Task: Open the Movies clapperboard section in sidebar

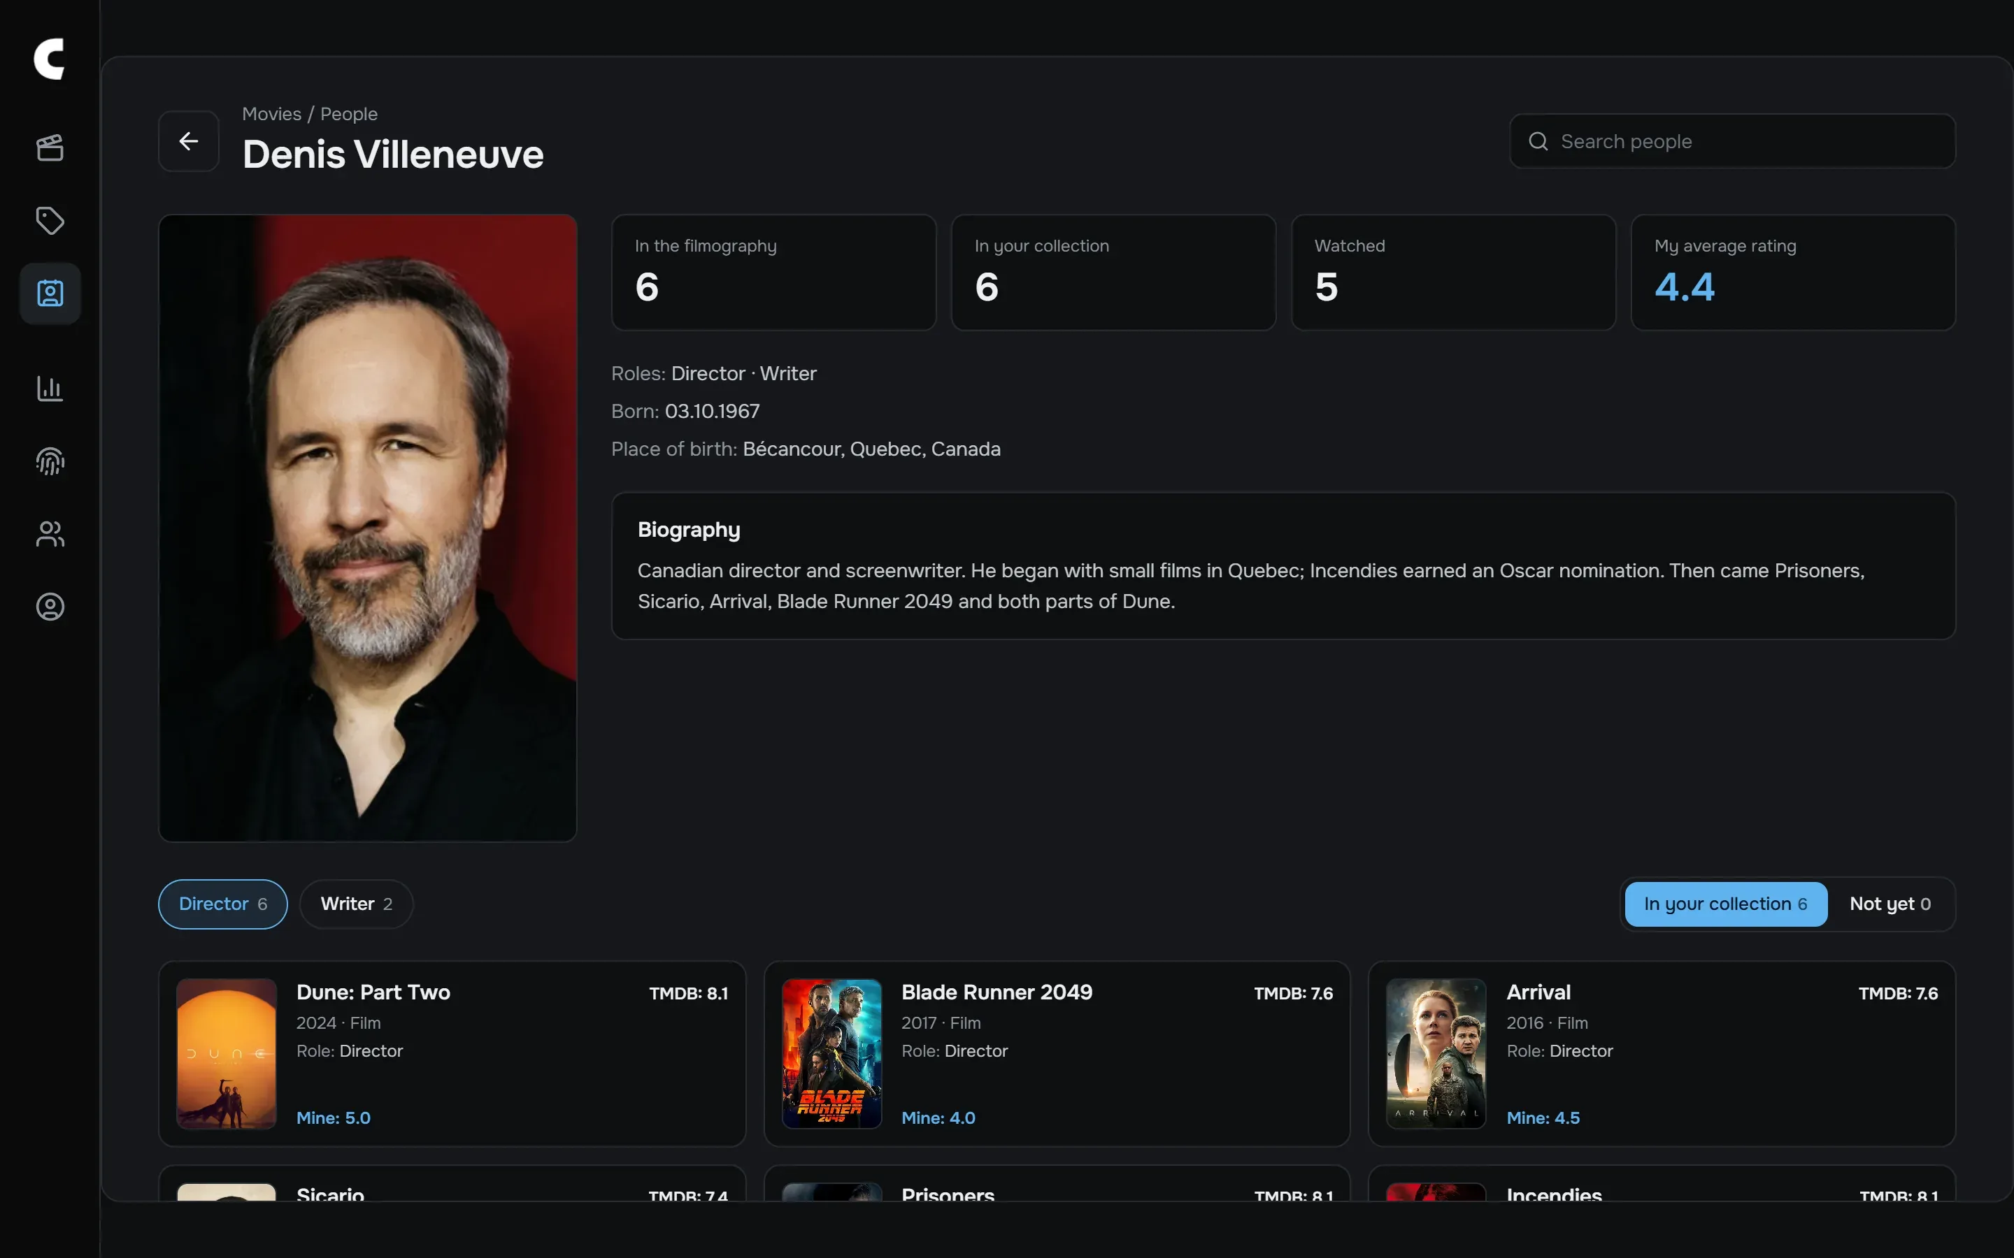Action: [x=50, y=148]
